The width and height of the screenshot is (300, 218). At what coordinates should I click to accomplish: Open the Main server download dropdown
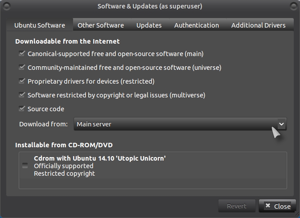[175, 124]
